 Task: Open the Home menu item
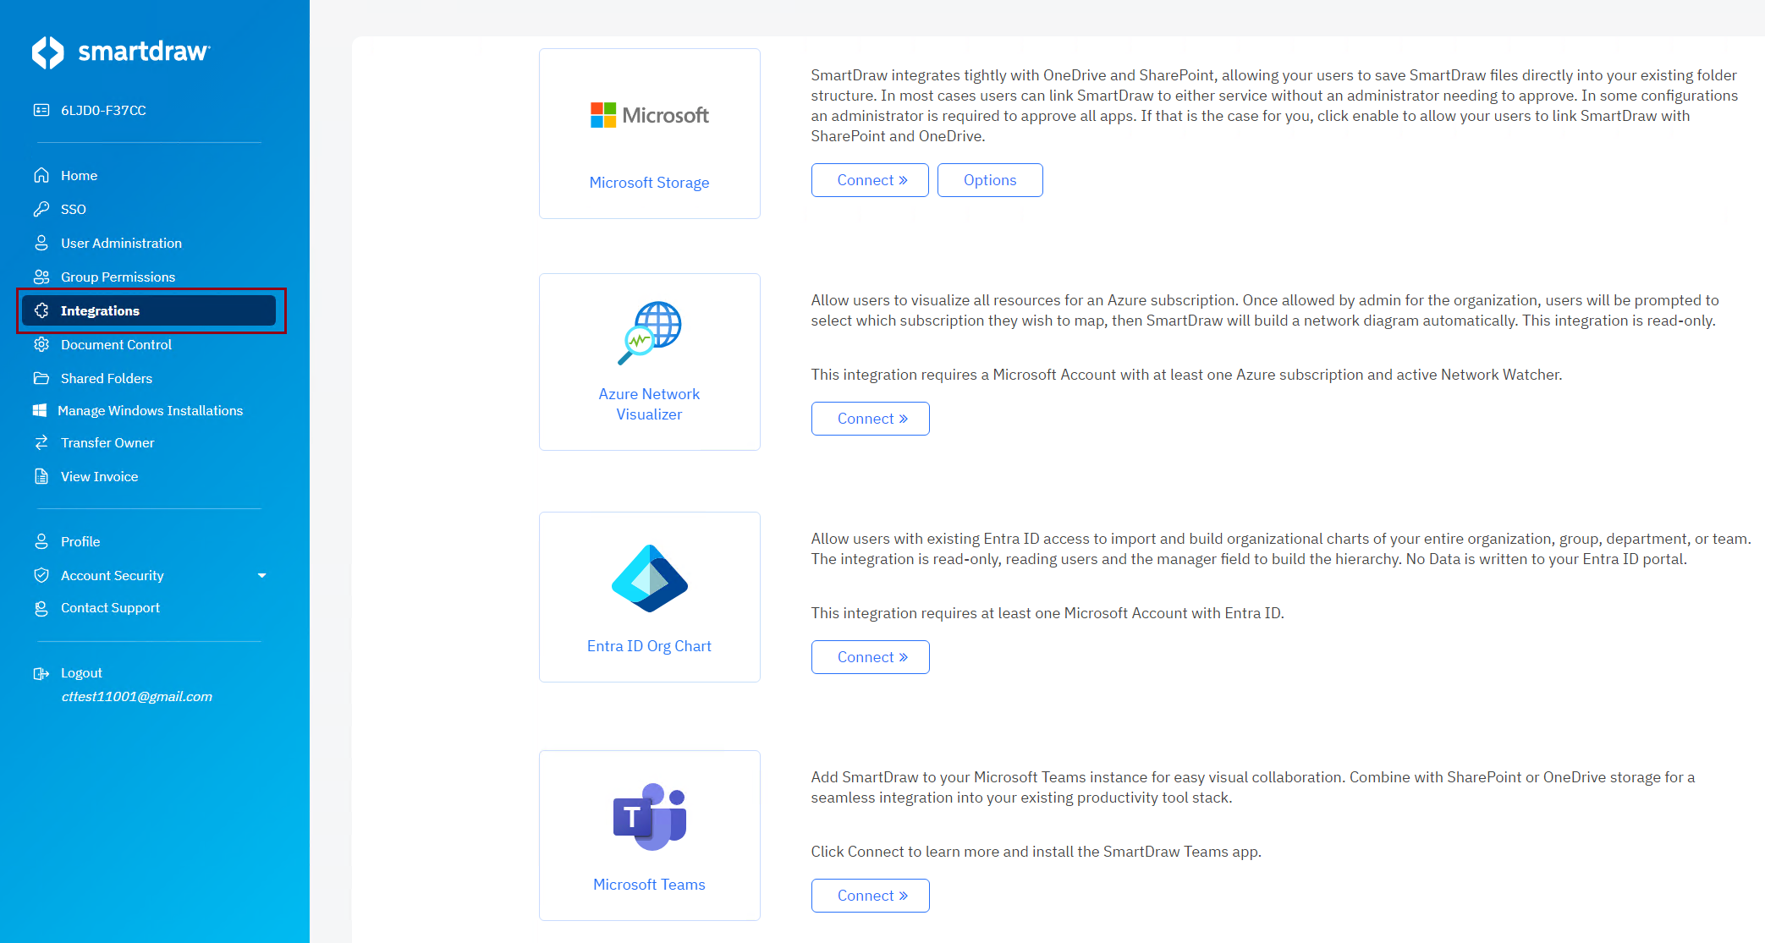[79, 175]
